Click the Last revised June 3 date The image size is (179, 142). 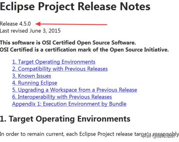30,31
